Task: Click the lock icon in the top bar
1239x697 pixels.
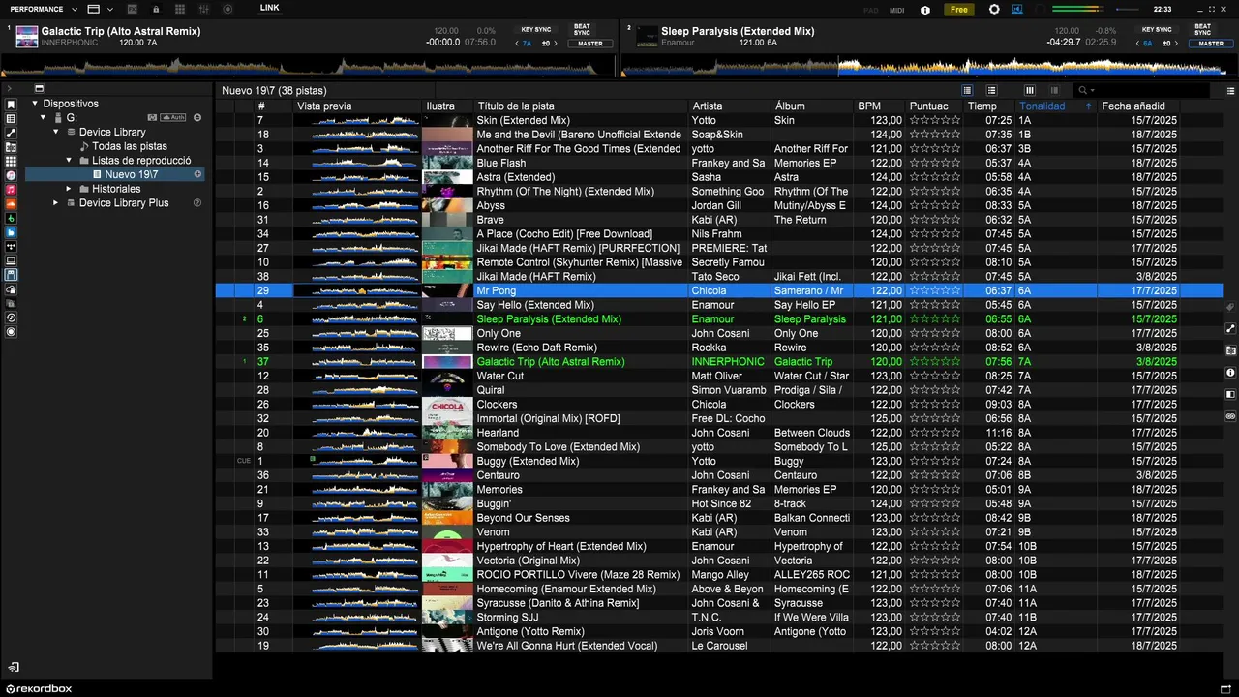Action: pyautogui.click(x=156, y=9)
